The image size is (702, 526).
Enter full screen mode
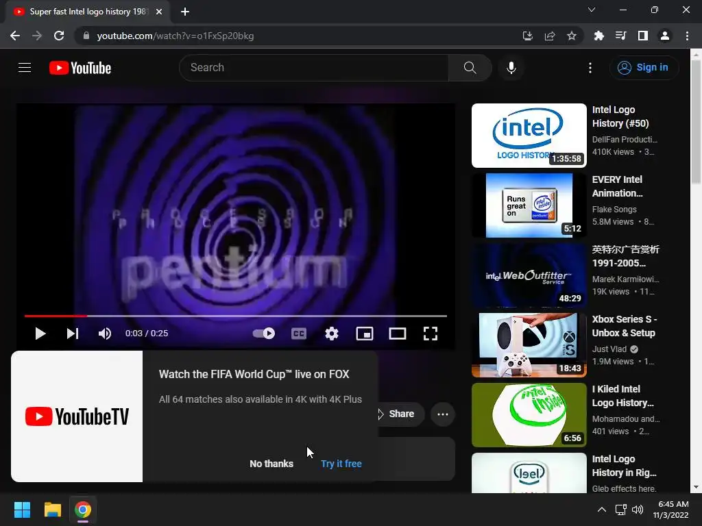pos(431,334)
